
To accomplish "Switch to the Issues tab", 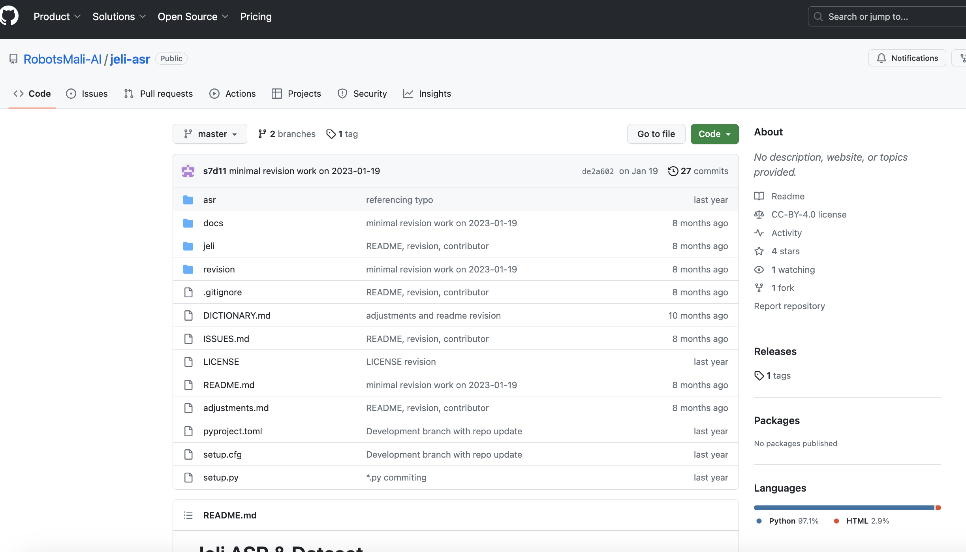I will click(87, 94).
